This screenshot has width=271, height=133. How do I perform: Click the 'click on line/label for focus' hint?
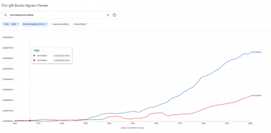(132, 128)
